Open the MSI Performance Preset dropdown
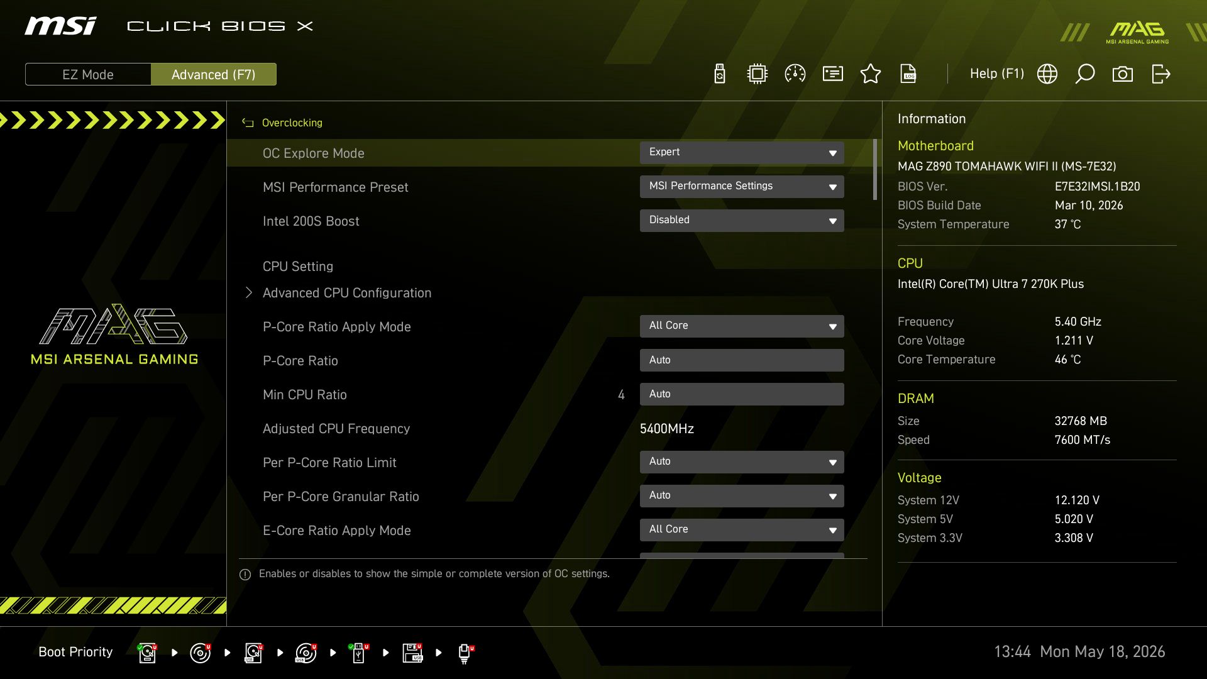 point(742,187)
